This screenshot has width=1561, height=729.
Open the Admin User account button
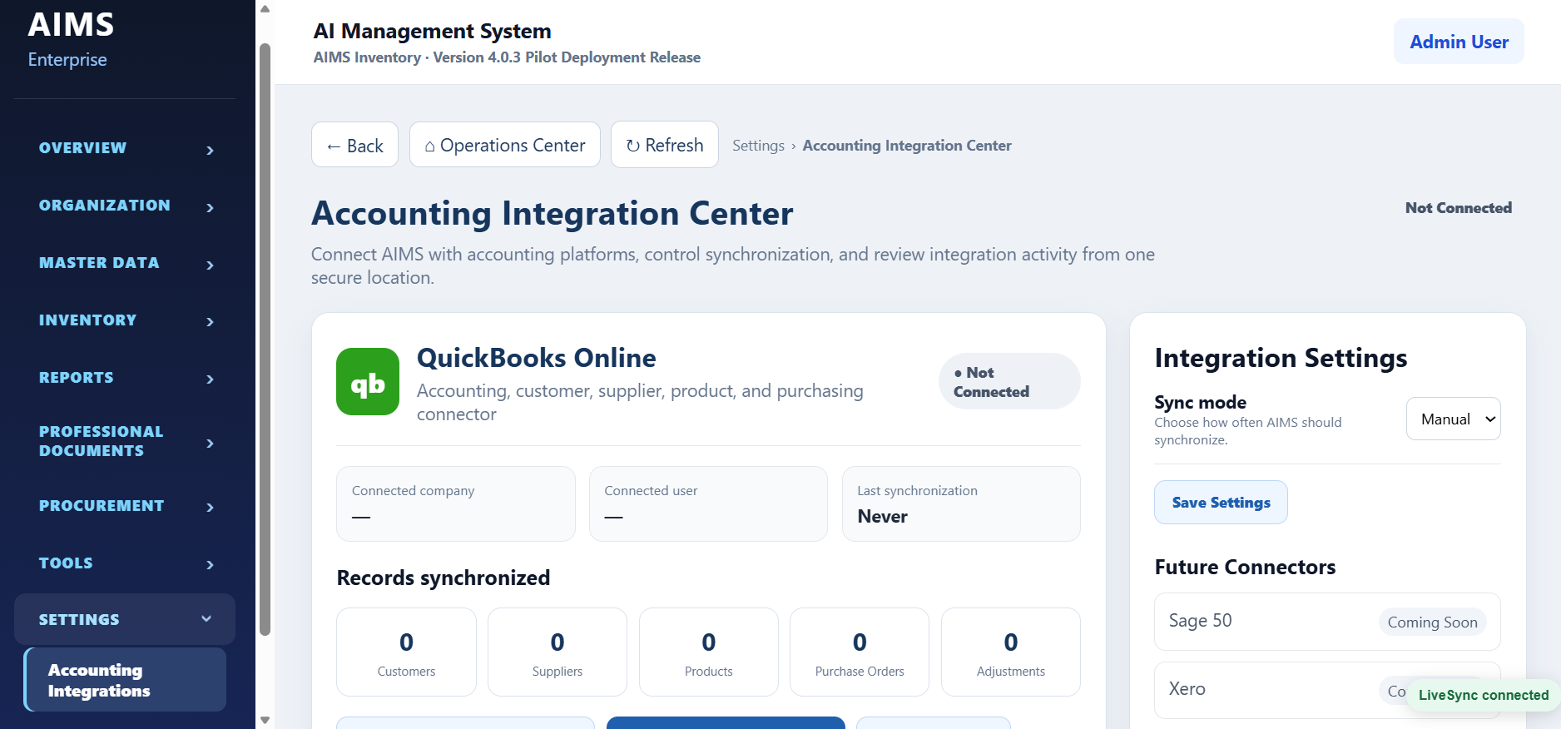pos(1459,42)
